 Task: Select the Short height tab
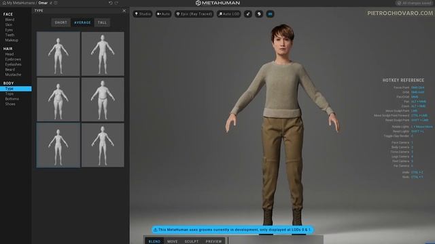(x=60, y=22)
